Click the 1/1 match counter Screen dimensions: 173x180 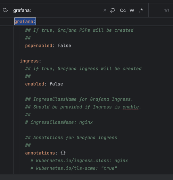click(166, 10)
